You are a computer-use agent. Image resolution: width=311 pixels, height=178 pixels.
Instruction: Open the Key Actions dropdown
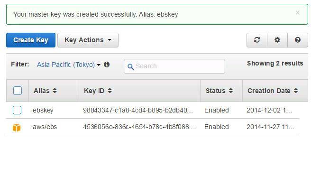coord(88,40)
